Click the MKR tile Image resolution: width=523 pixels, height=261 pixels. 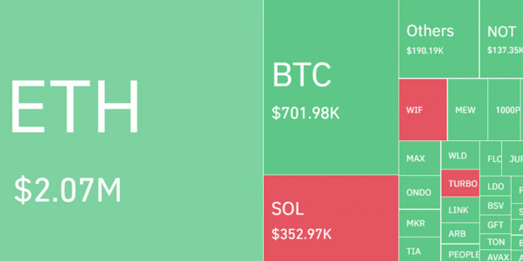point(419,223)
